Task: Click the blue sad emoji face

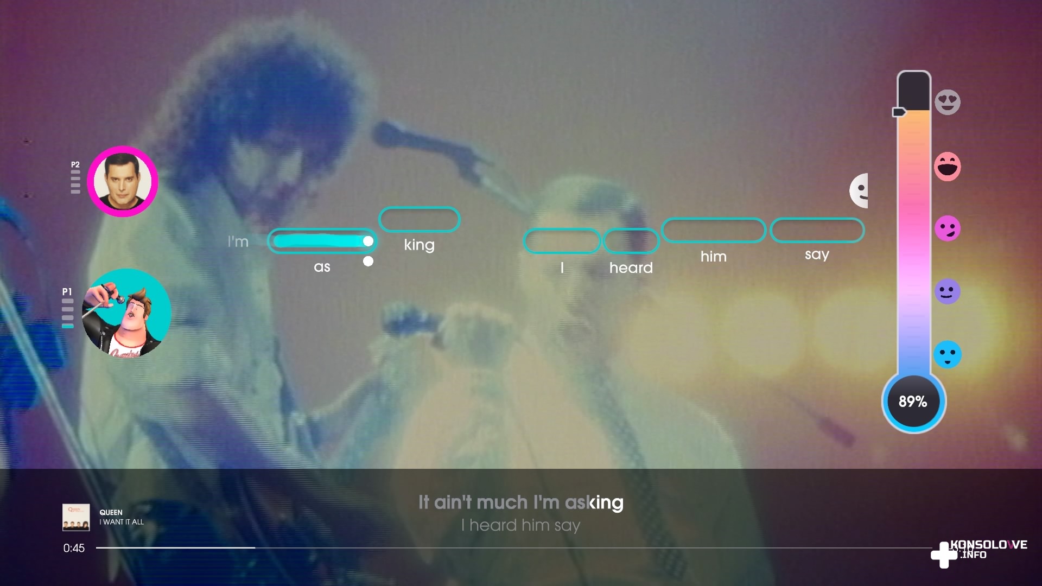Action: pos(948,355)
